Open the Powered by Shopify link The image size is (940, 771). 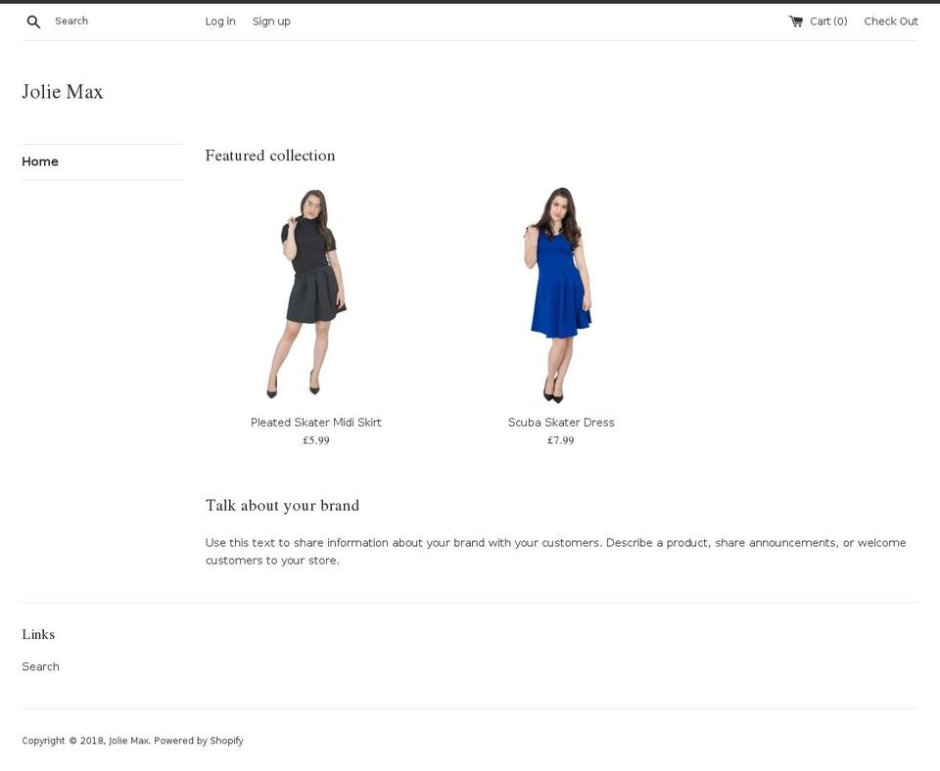click(x=199, y=741)
